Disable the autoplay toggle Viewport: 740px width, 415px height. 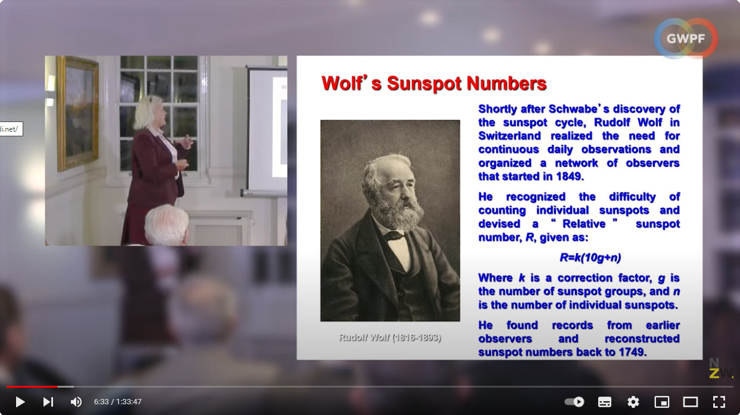tap(573, 402)
